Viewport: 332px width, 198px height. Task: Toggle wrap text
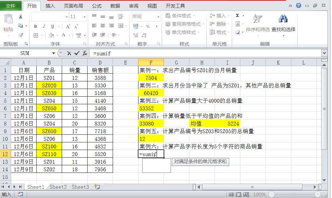121,17
